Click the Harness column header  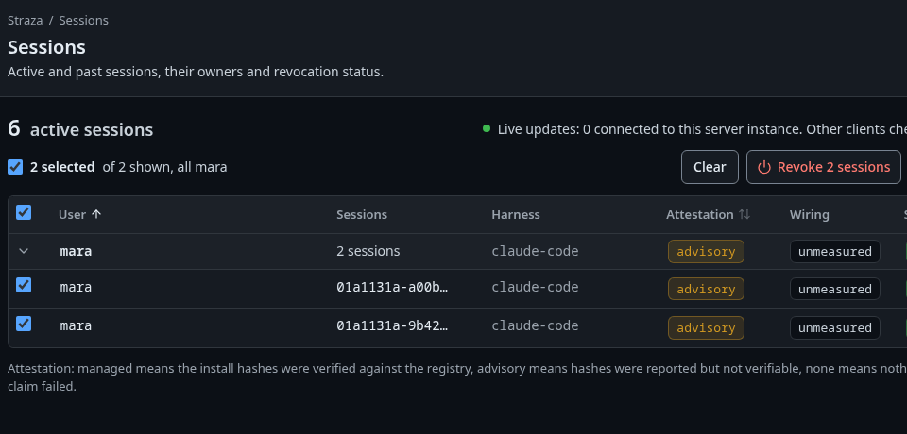coord(516,214)
